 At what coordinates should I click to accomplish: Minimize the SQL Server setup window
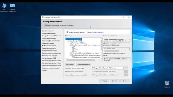(x=118, y=17)
